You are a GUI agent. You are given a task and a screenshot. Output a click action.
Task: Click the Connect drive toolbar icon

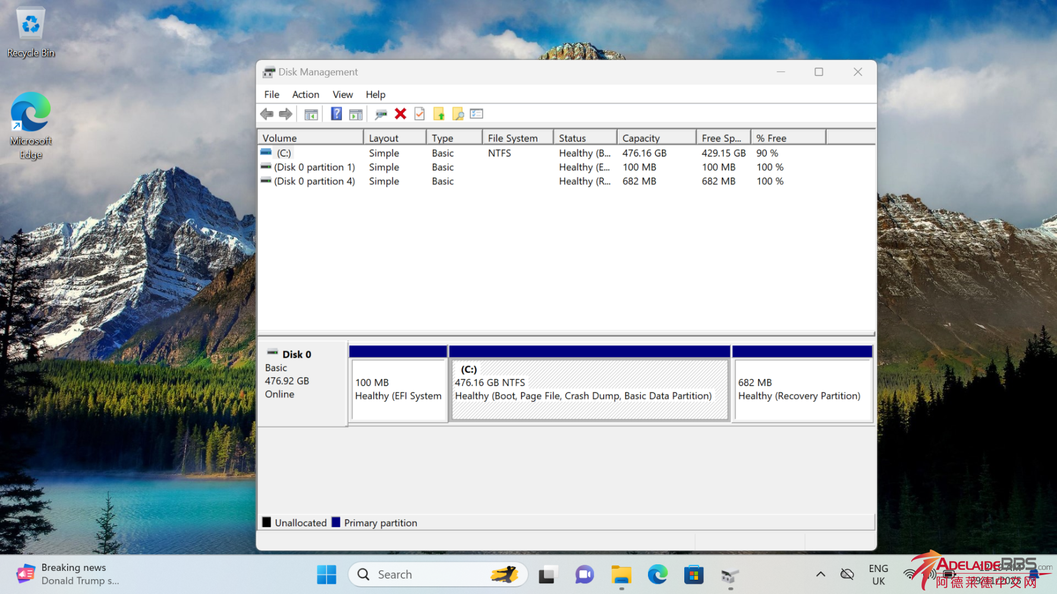tap(381, 114)
